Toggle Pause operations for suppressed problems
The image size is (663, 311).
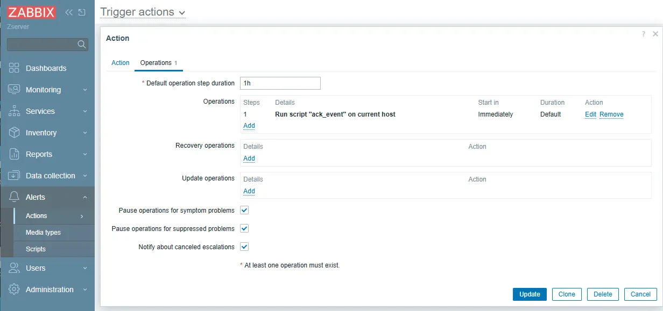coord(244,228)
